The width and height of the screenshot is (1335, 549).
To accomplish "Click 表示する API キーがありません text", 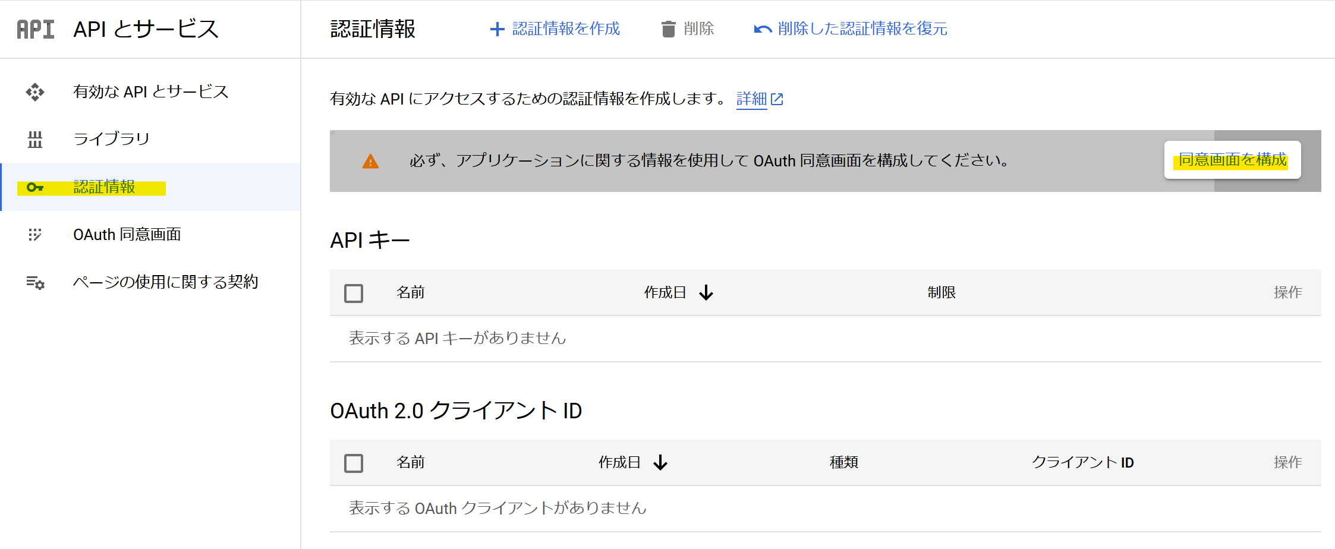I will click(x=457, y=339).
